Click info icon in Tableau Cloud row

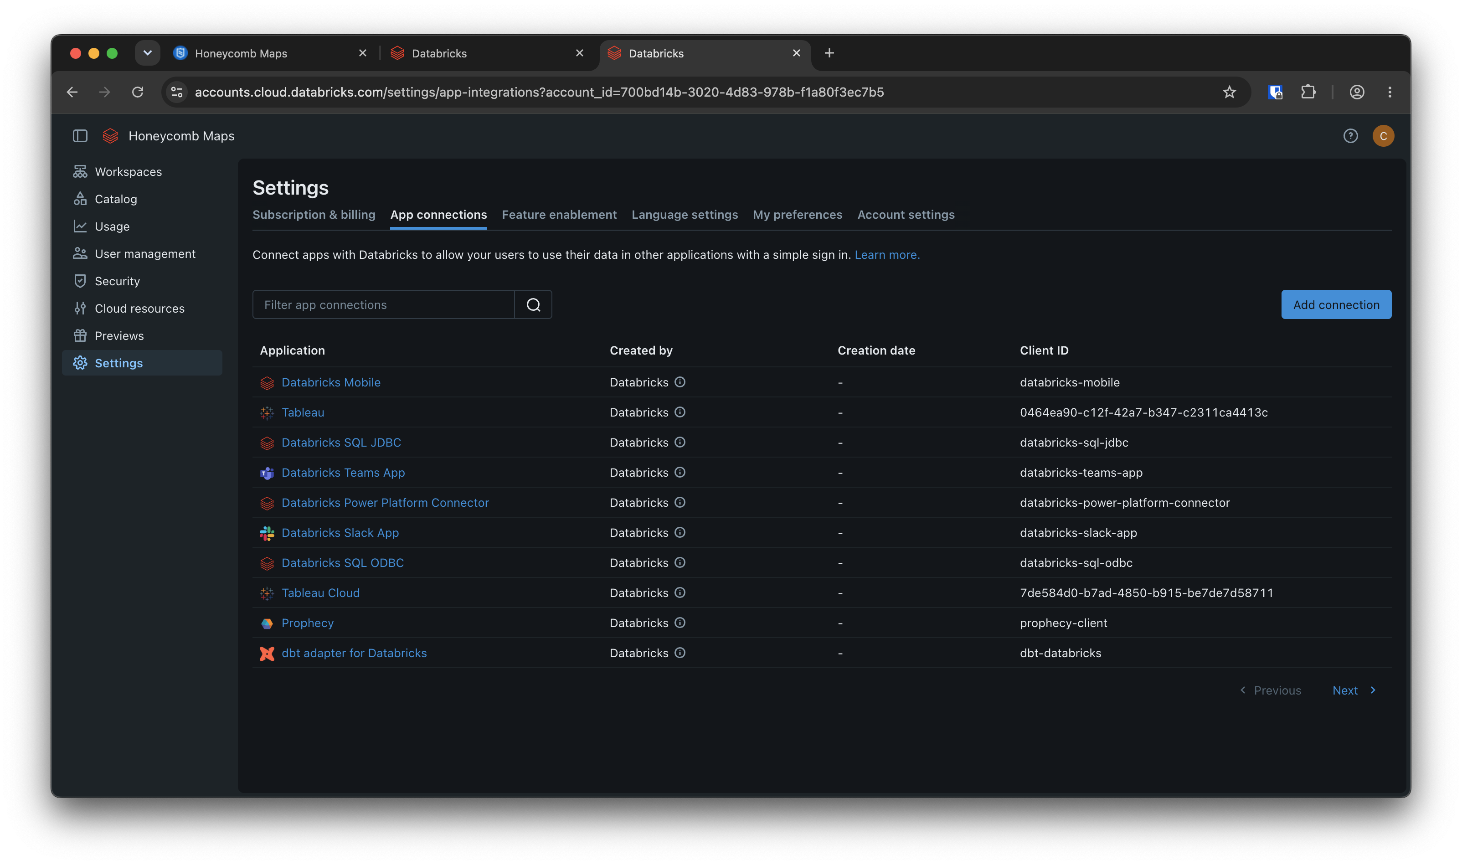tap(680, 592)
